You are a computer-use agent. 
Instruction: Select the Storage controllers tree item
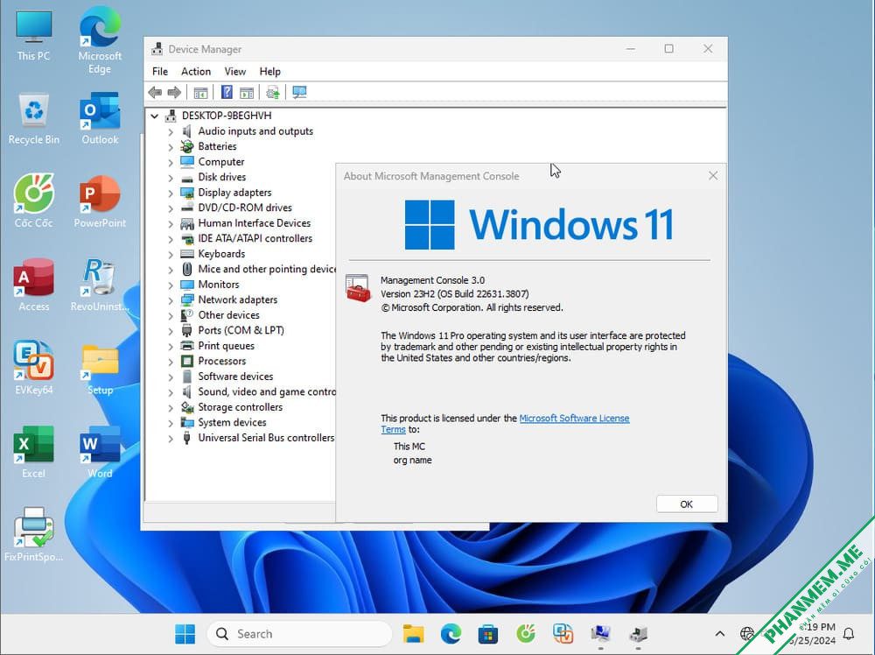pos(240,408)
